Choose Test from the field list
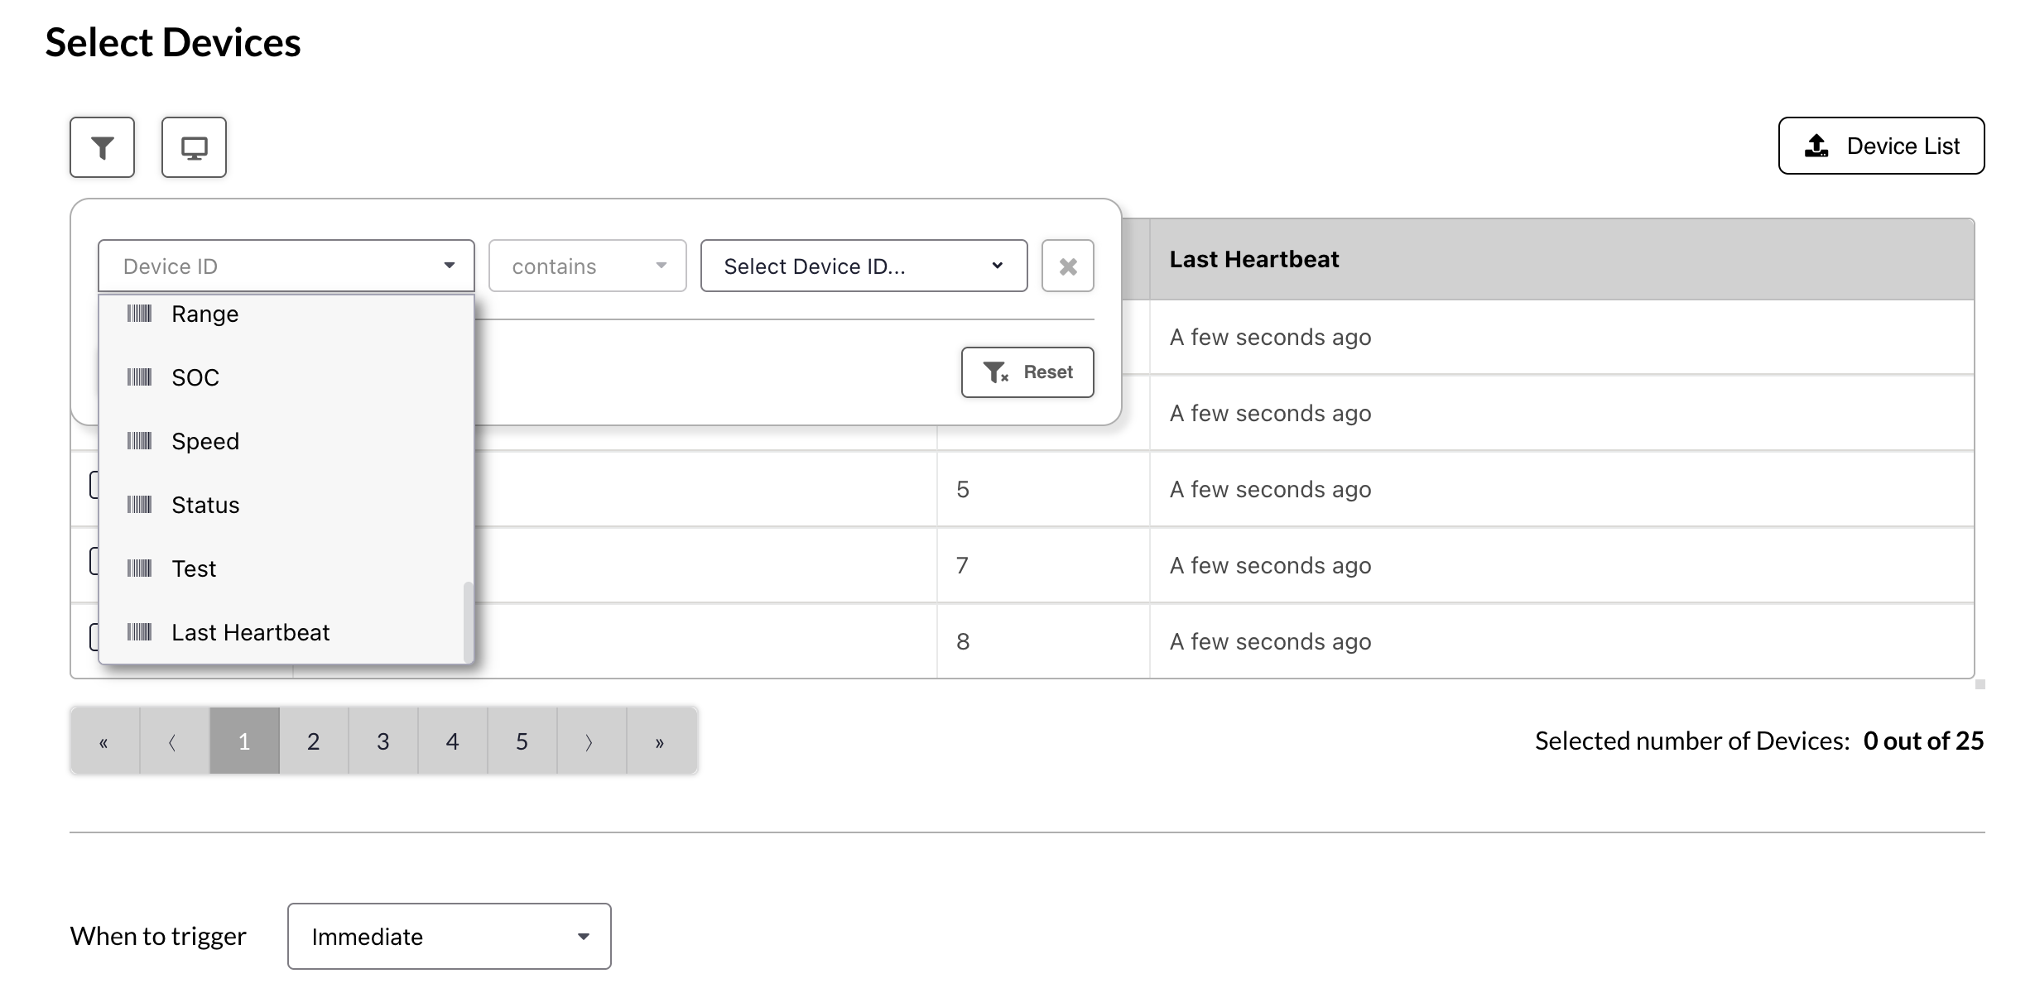Screen dimensions: 2035x988 [194, 568]
